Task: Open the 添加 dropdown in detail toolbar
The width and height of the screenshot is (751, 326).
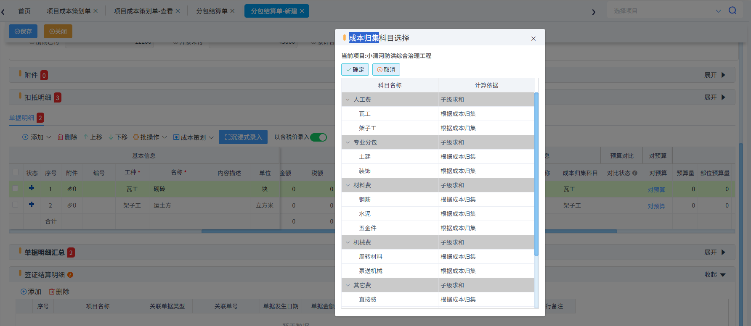Action: (x=37, y=137)
